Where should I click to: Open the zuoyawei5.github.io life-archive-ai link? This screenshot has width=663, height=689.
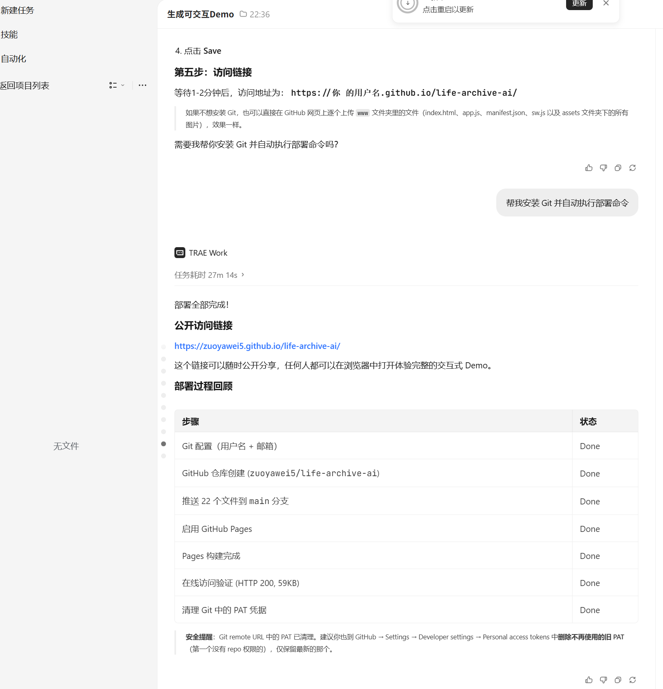click(257, 346)
